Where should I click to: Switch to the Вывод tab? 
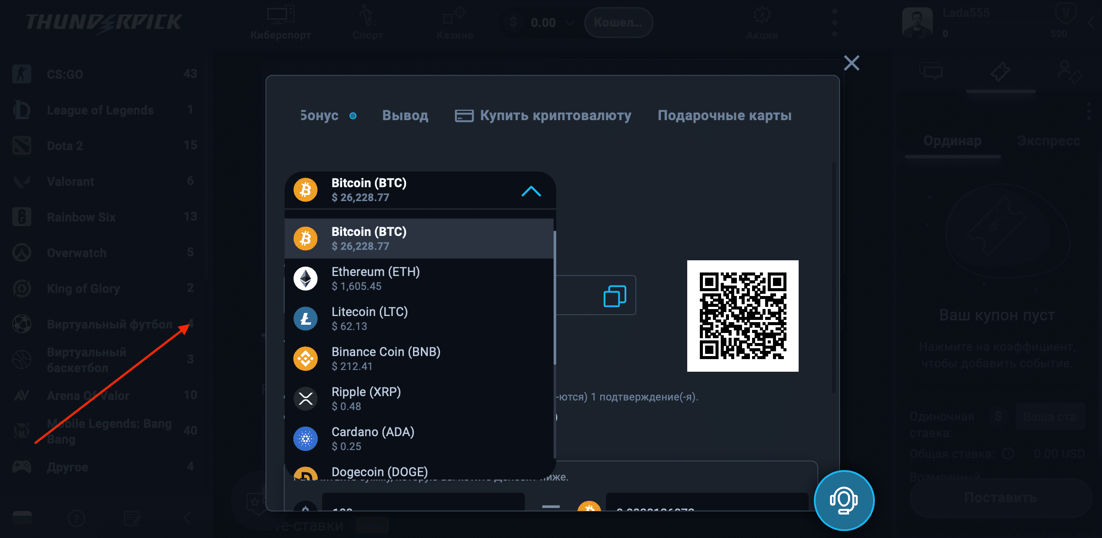(405, 115)
